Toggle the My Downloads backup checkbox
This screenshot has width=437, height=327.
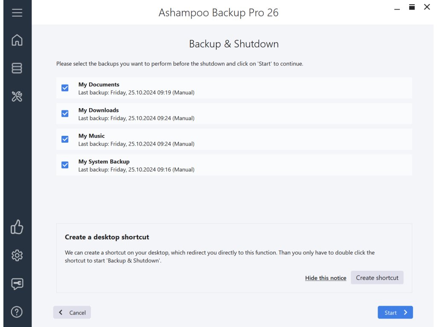[65, 114]
